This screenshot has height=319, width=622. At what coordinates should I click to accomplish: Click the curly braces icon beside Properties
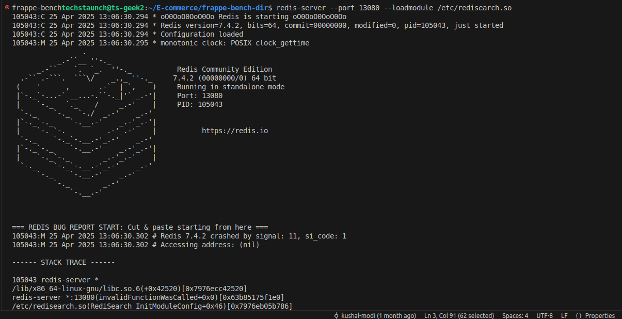coord(578,315)
